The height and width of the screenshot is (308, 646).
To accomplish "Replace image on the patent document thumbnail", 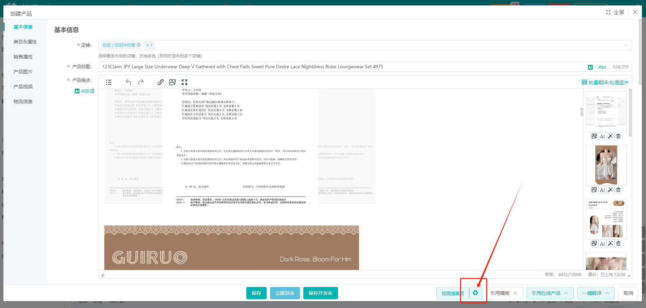I will pos(594,136).
